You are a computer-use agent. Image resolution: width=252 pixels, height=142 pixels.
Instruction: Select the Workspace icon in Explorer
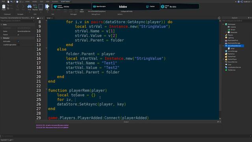pyautogui.click(x=226, y=24)
